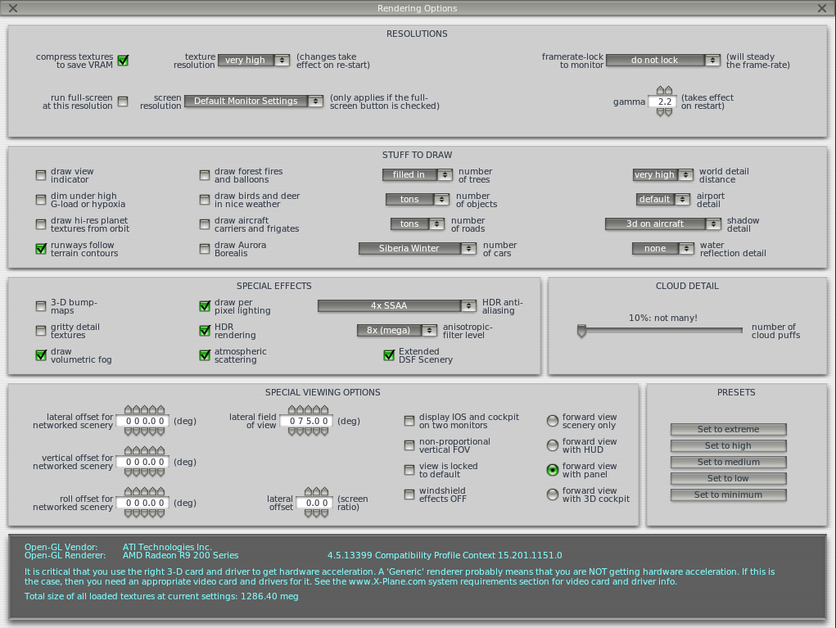This screenshot has height=628, width=836.
Task: Open the texture resolution dropdown
Action: coord(254,61)
